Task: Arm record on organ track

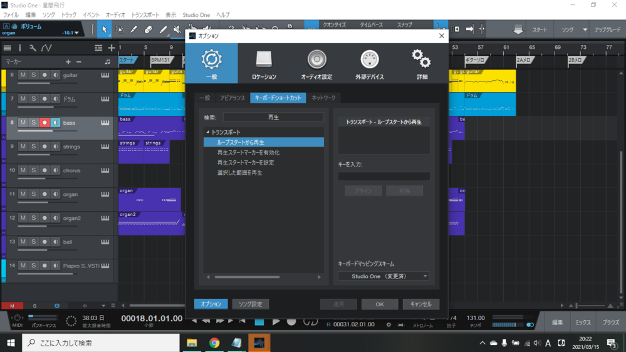Action: pos(44,194)
